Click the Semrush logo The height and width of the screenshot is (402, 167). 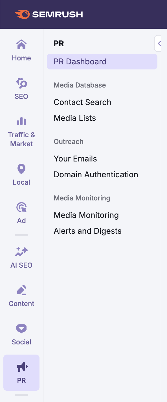pos(49,14)
